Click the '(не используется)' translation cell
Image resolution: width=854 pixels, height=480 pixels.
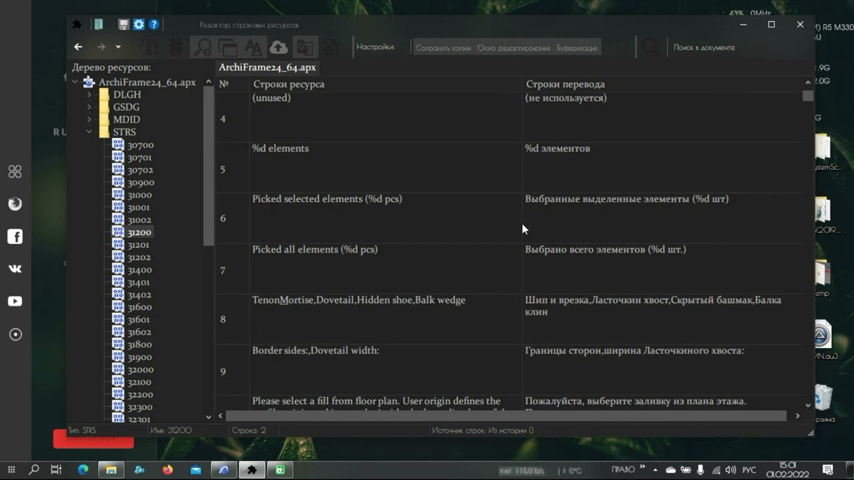[663, 117]
